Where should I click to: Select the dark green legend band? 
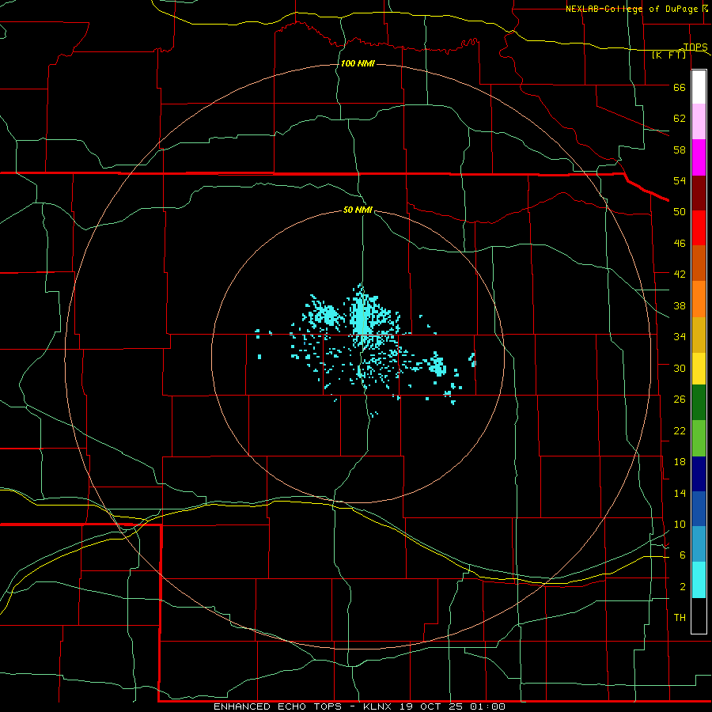(699, 403)
